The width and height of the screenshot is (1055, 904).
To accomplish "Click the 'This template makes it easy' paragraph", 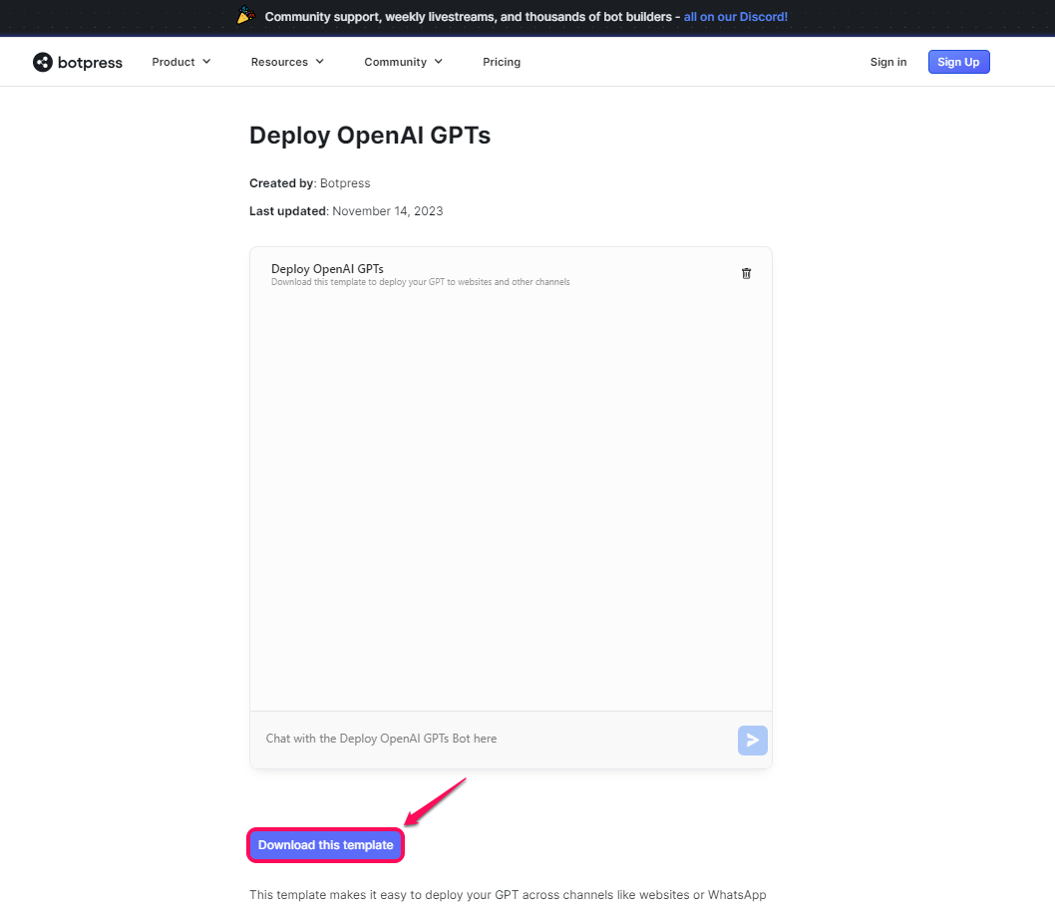I will pos(508,895).
